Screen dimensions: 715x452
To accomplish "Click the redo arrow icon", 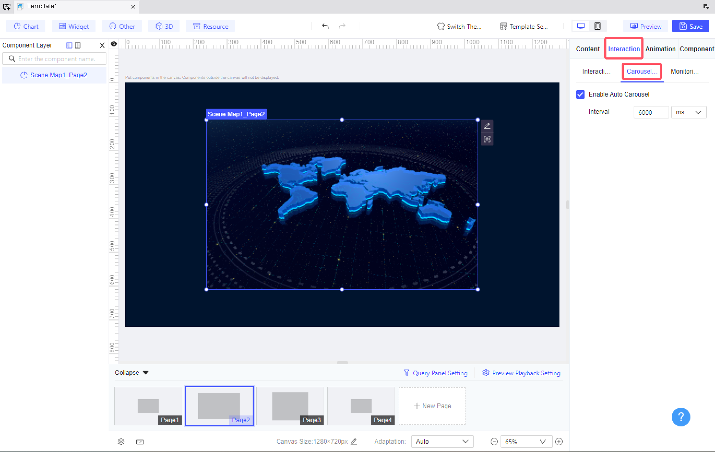I will (x=342, y=26).
